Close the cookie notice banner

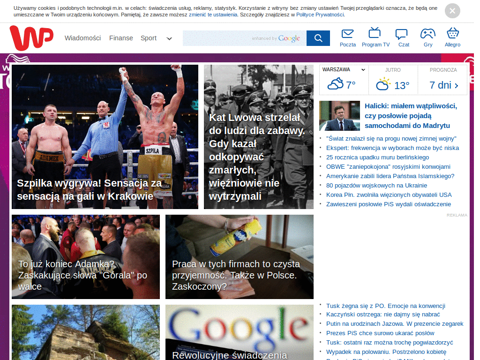(452, 11)
